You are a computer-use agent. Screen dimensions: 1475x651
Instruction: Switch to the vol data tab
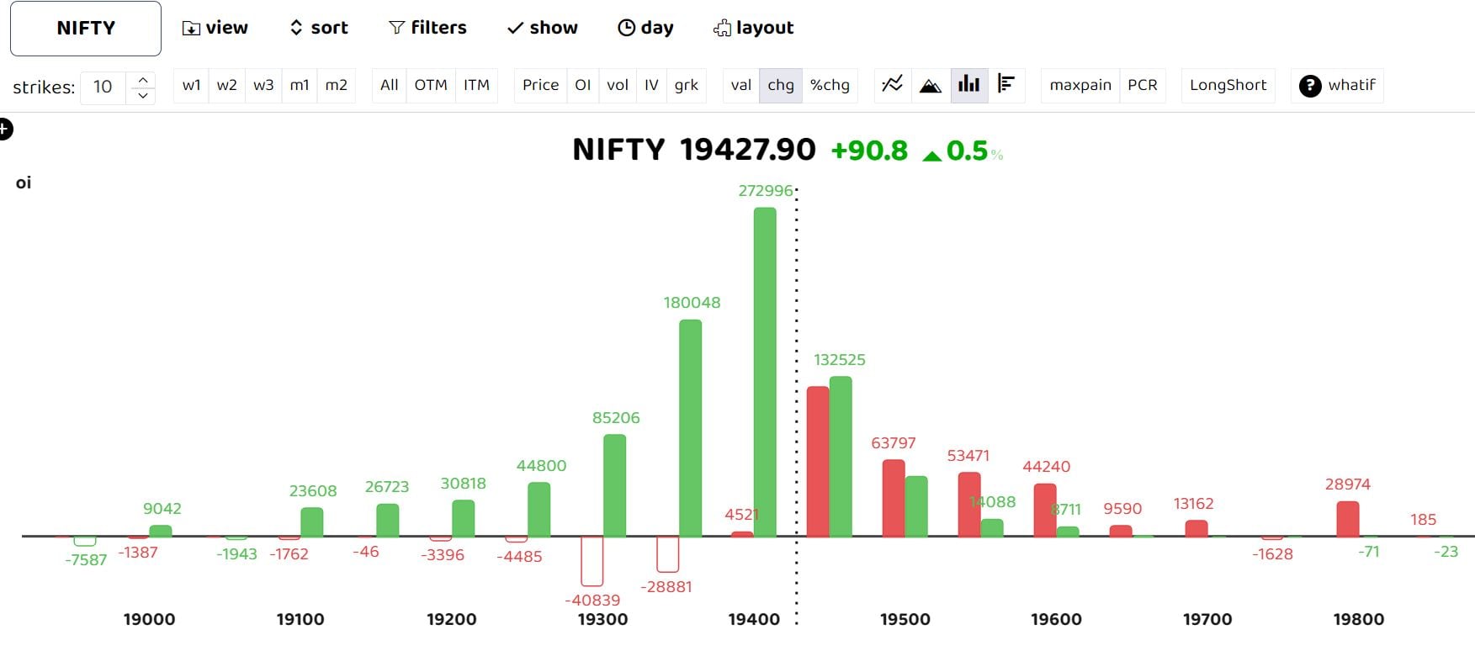[x=618, y=85]
